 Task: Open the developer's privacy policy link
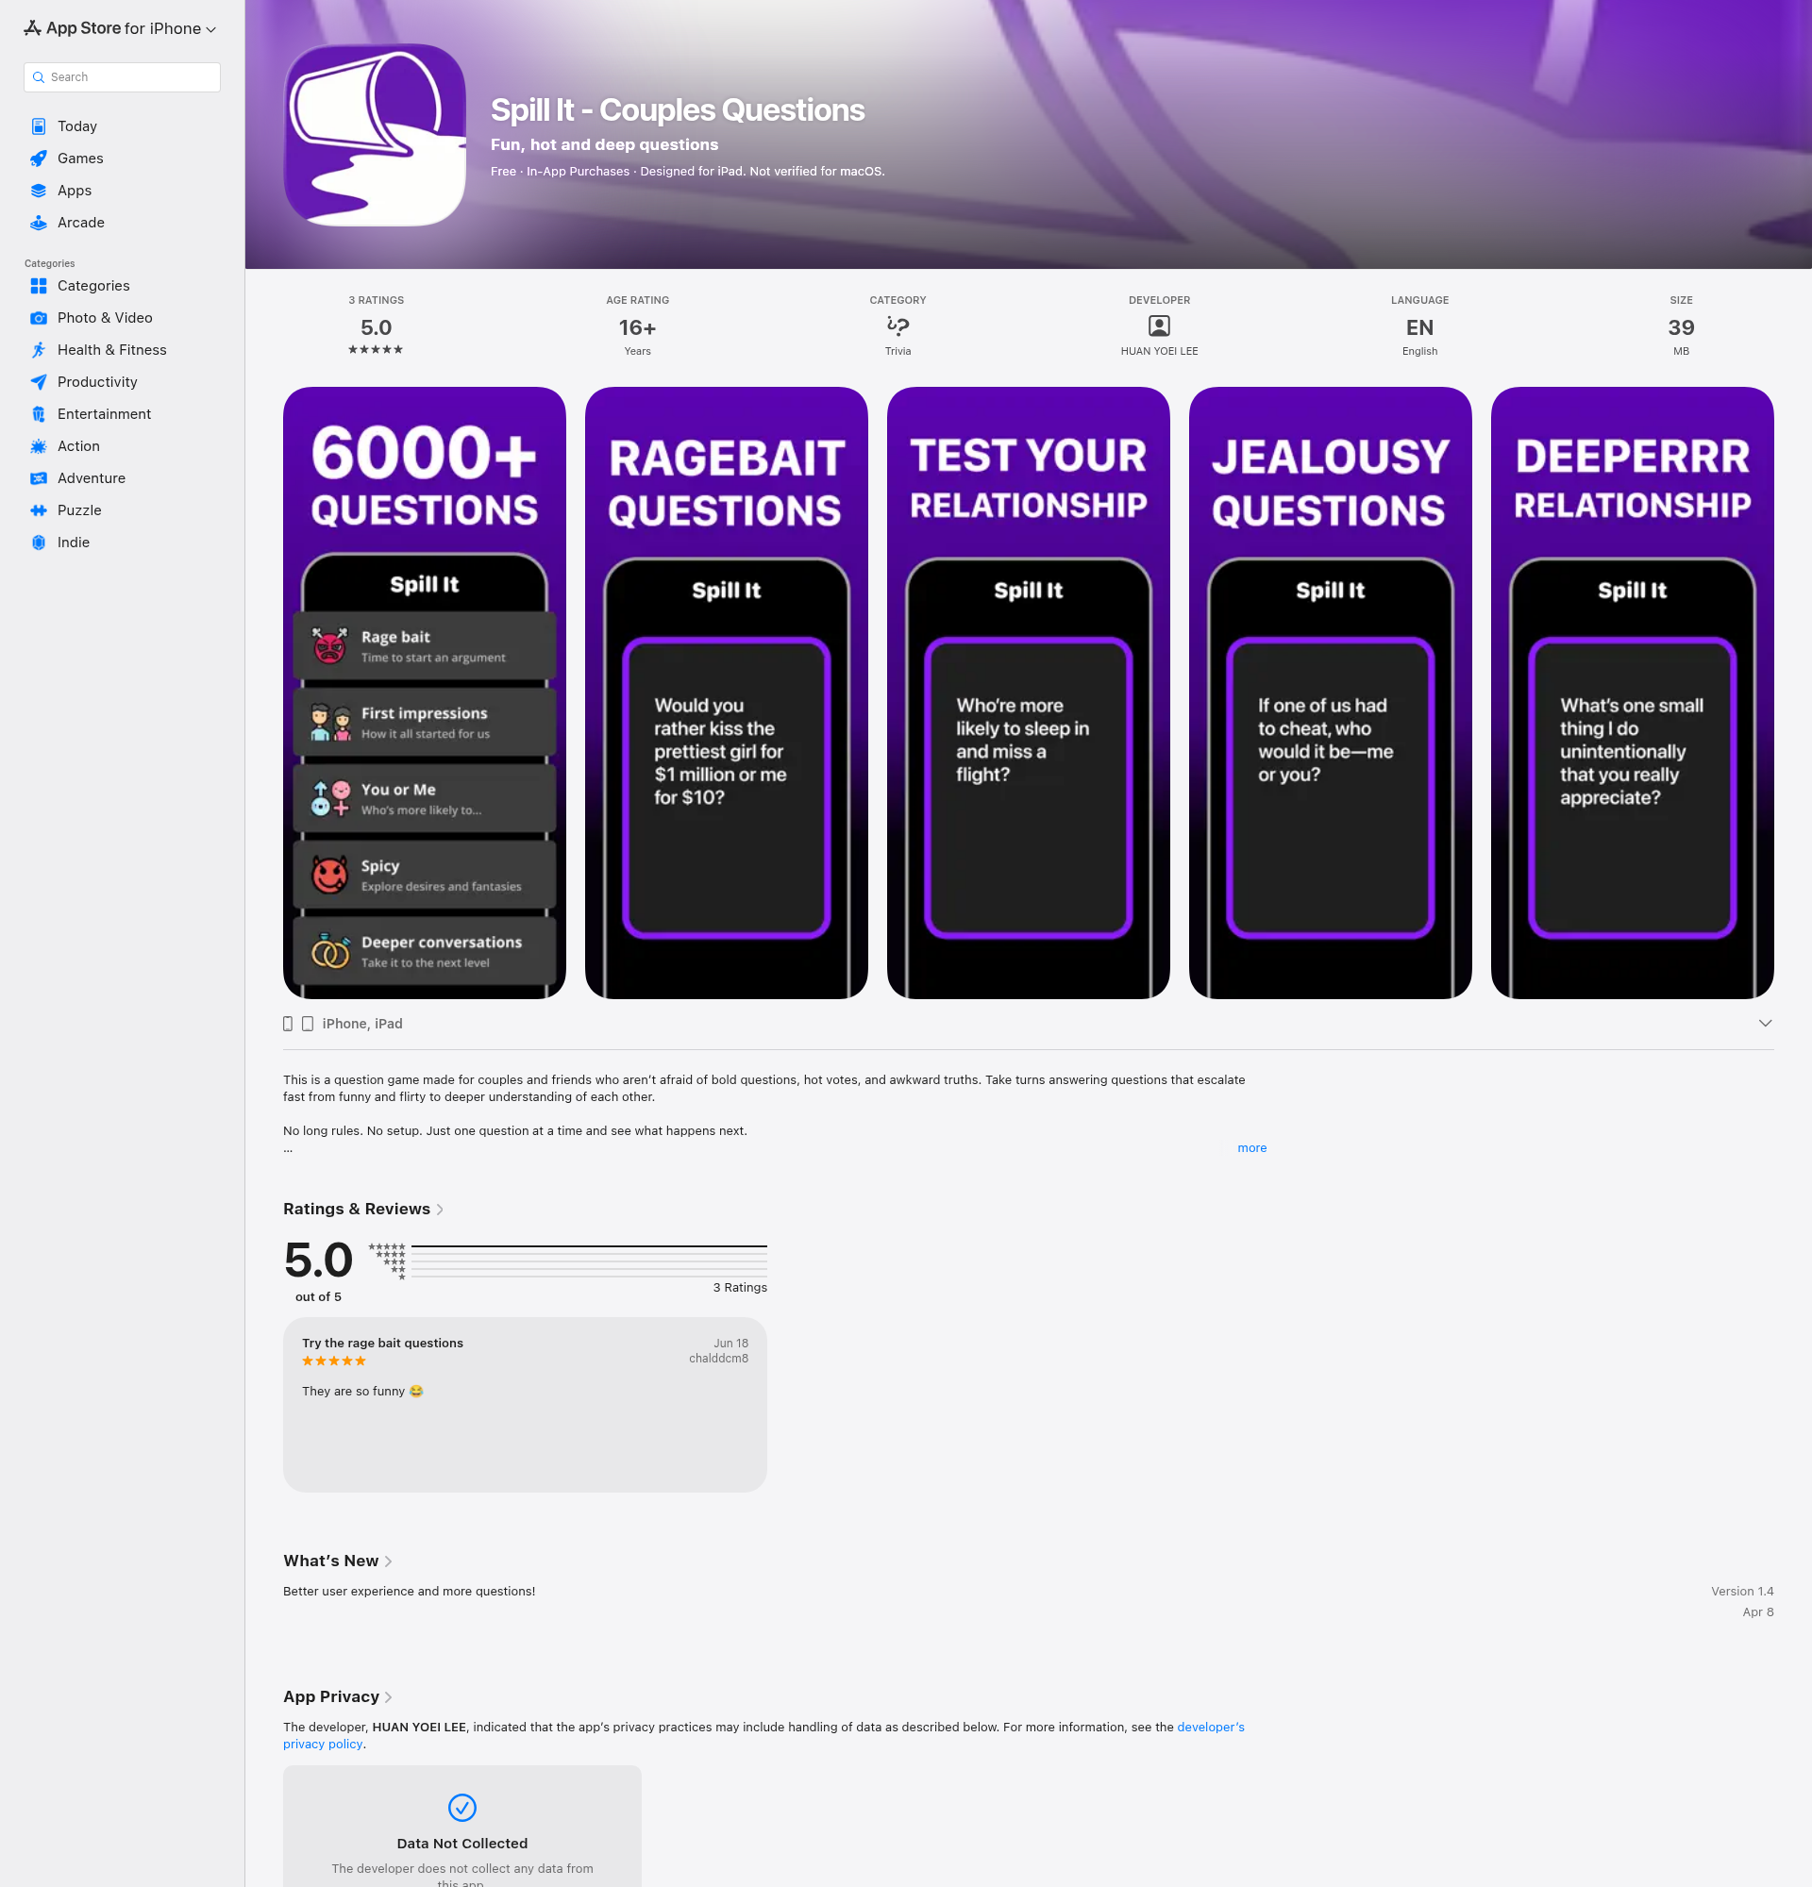point(1210,1728)
